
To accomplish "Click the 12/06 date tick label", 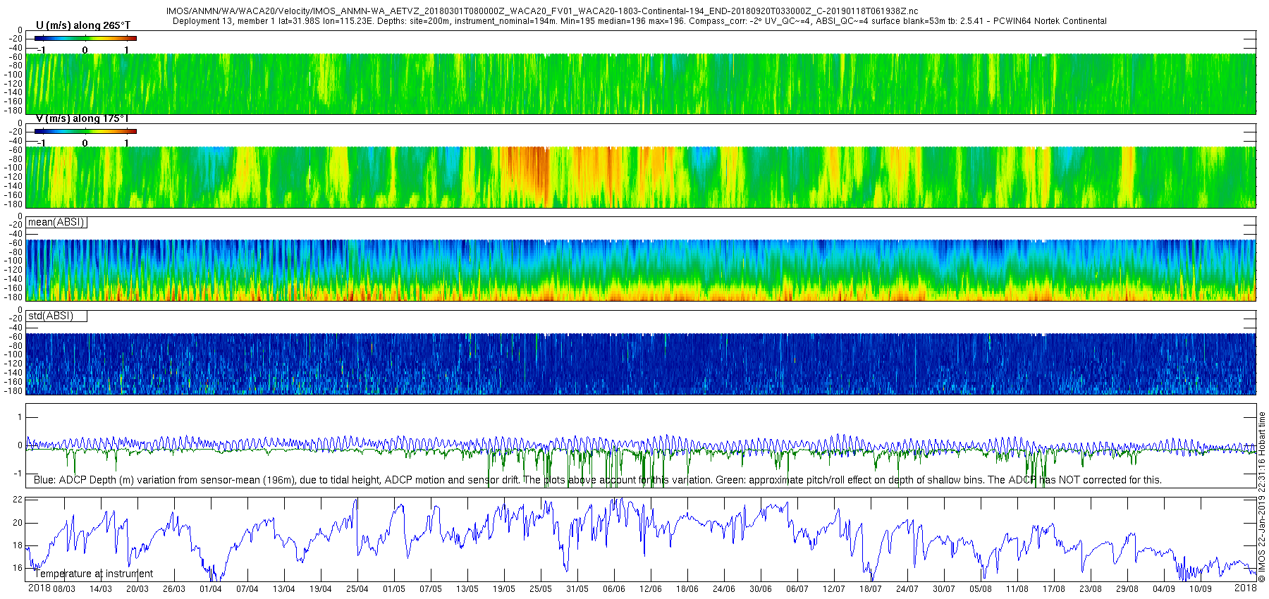I will [x=651, y=589].
